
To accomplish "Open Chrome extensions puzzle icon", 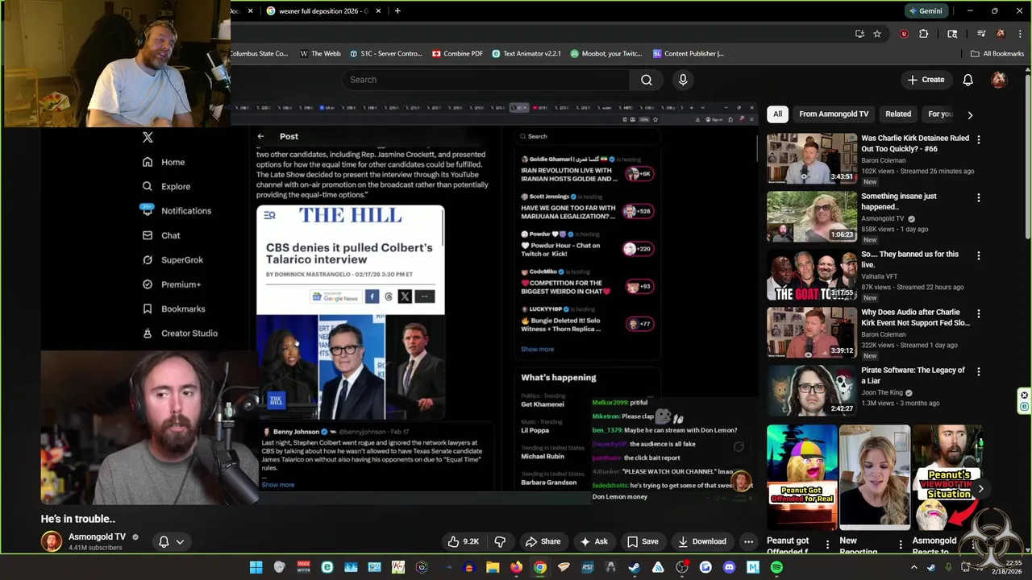I will [924, 34].
